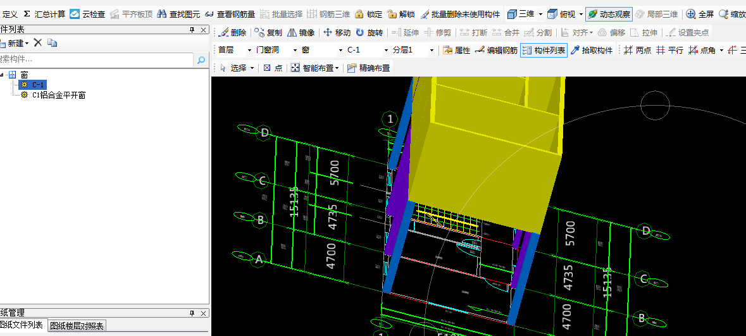The width and height of the screenshot is (746, 336).
Task: Click the X delete icon beside 新建
Action: pos(38,43)
